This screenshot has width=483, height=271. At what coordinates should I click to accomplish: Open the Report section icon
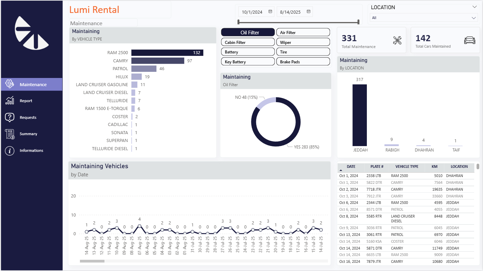click(10, 100)
